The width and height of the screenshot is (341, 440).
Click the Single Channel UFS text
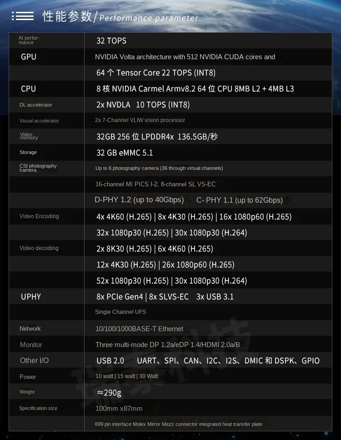click(x=120, y=312)
